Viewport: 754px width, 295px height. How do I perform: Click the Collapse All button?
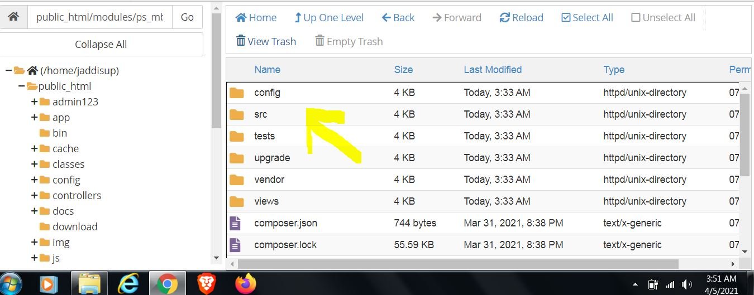point(101,44)
